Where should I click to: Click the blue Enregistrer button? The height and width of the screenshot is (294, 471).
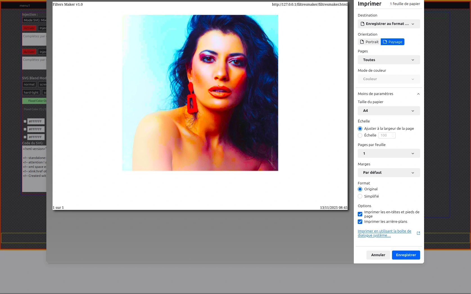[406, 255]
